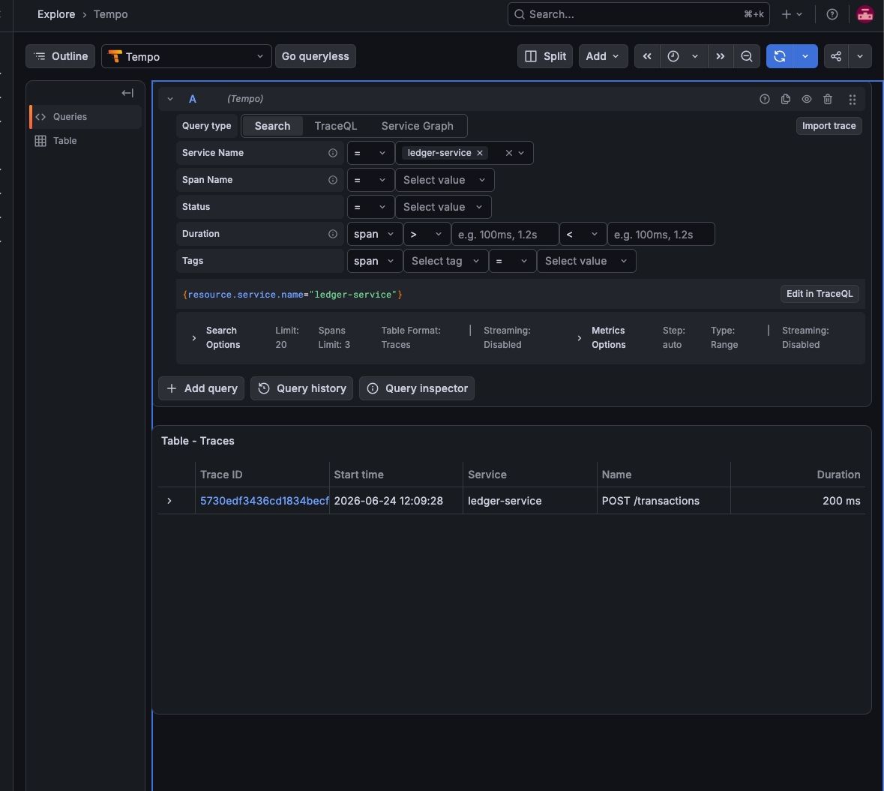
Task: Grab query A drag handle dots
Action: [853, 99]
